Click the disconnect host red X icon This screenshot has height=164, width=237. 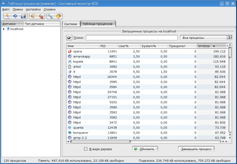coord(41,16)
